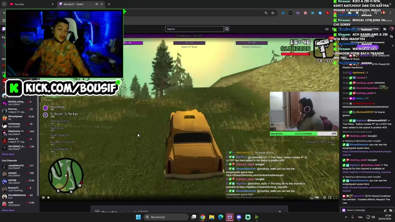395x222 pixels.
Task: Create a Clip of the stream
Action: coord(315,198)
